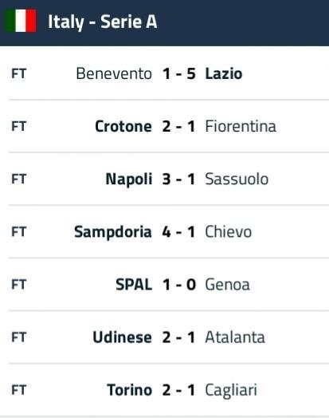329x418 pixels.
Task: Select the Benevento team name
Action: pyautogui.click(x=114, y=73)
